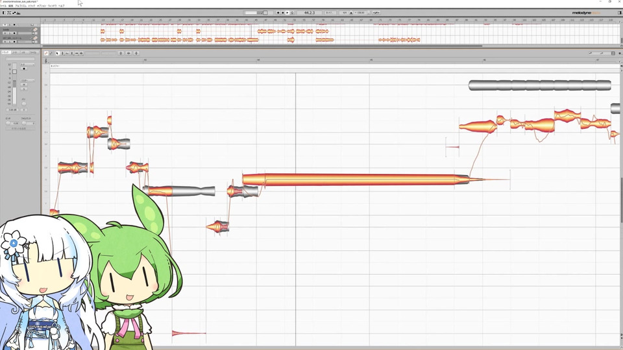Open the input channel dropdown in inspector
The image size is (623, 350).
pyautogui.click(x=27, y=64)
